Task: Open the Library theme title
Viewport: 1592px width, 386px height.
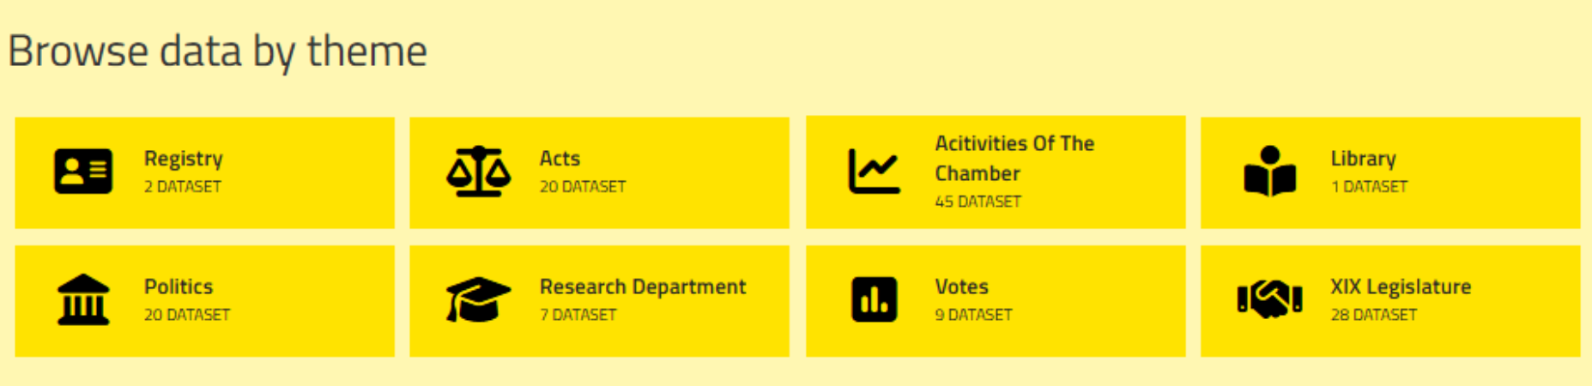Action: tap(1363, 159)
